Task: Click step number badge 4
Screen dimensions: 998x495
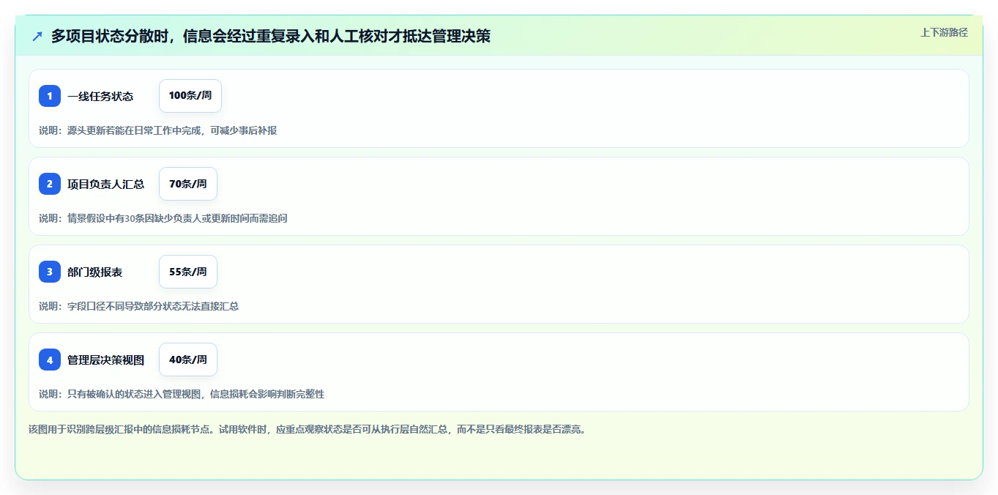Action: (x=50, y=360)
